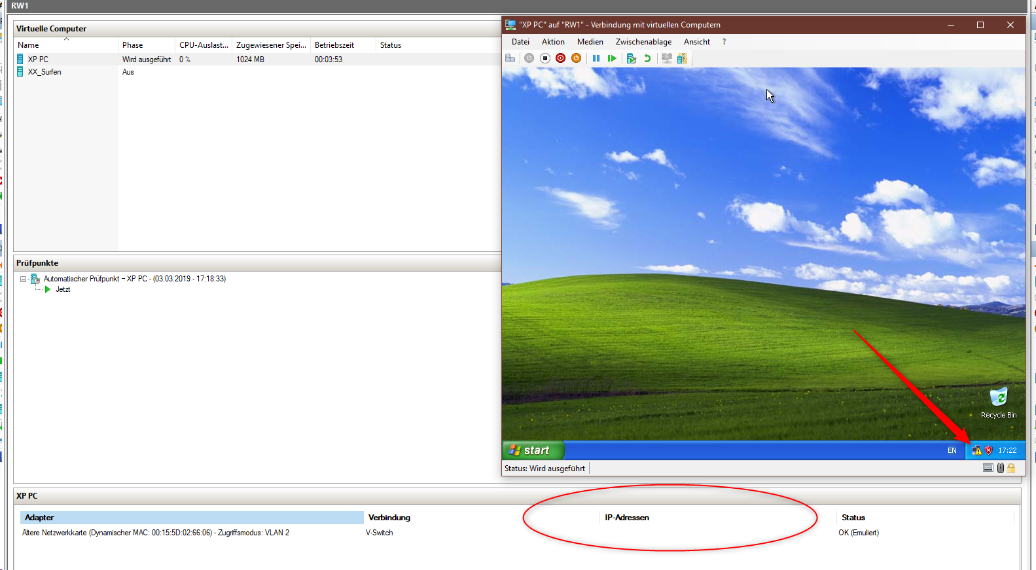Click the OK (Emuliert) status value
The width and height of the screenshot is (1036, 570).
(859, 533)
